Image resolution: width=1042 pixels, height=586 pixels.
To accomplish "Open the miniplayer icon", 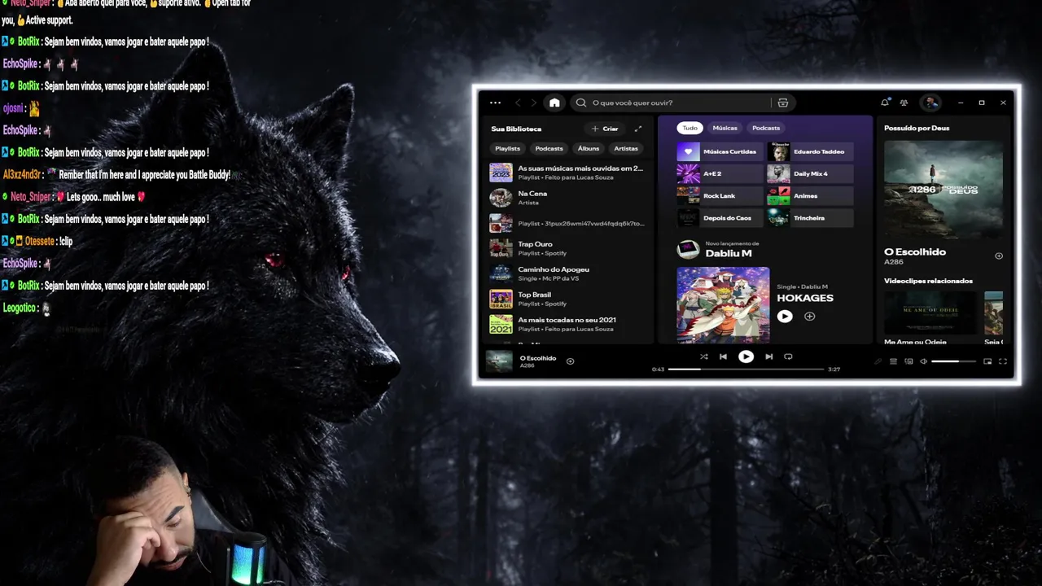I will click(987, 361).
